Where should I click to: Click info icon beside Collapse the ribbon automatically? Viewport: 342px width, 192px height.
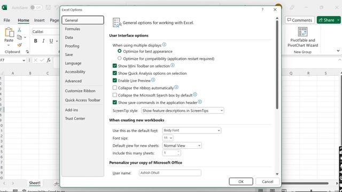coord(176,87)
